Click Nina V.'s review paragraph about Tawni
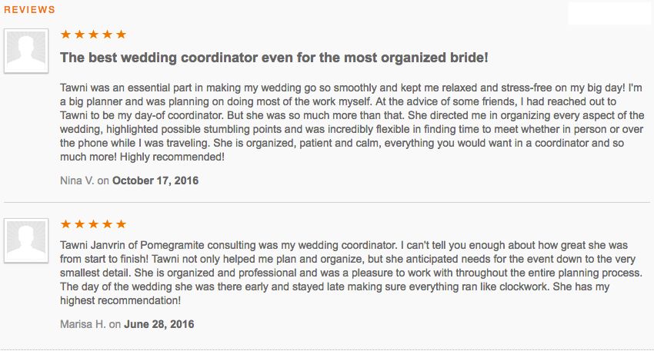 click(352, 122)
